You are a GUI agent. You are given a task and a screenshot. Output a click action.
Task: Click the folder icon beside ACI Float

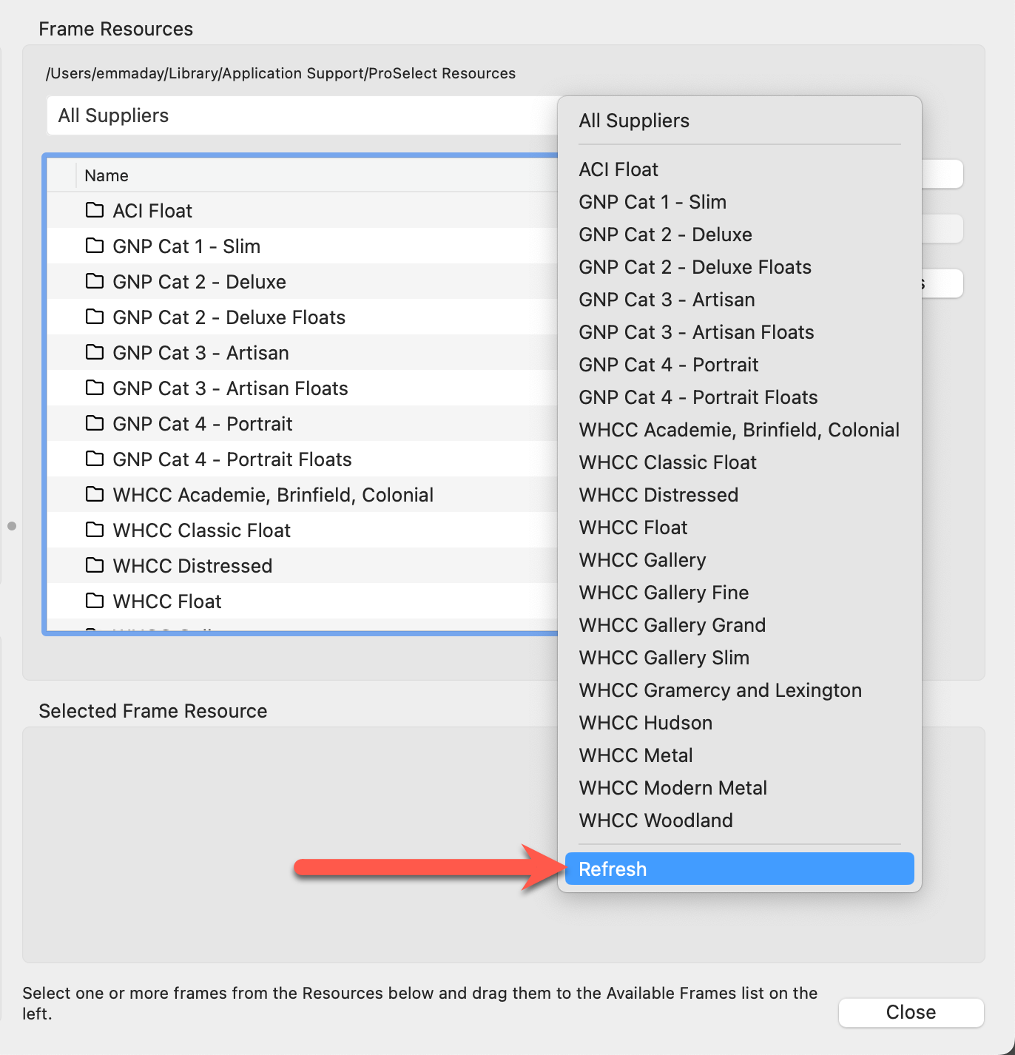tap(94, 210)
